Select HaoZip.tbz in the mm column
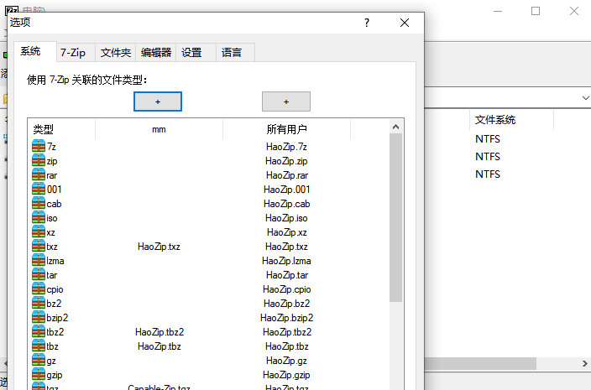Screen dimensions: 591x390 [x=159, y=346]
